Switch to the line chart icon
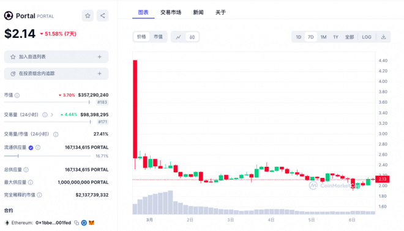The width and height of the screenshot is (404, 231). (178, 37)
